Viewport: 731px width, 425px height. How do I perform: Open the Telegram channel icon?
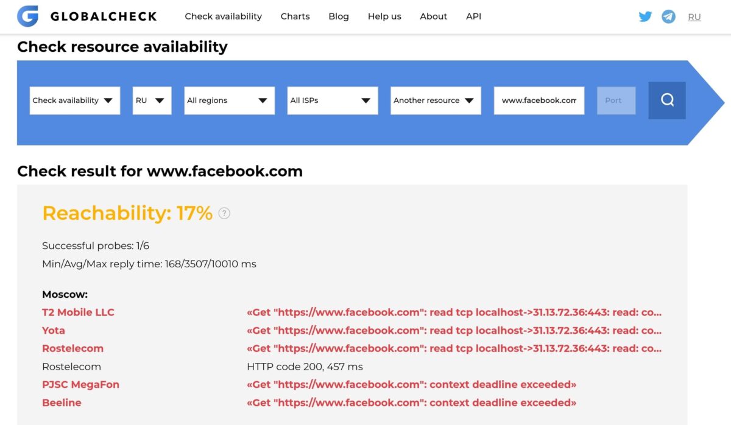click(x=668, y=16)
